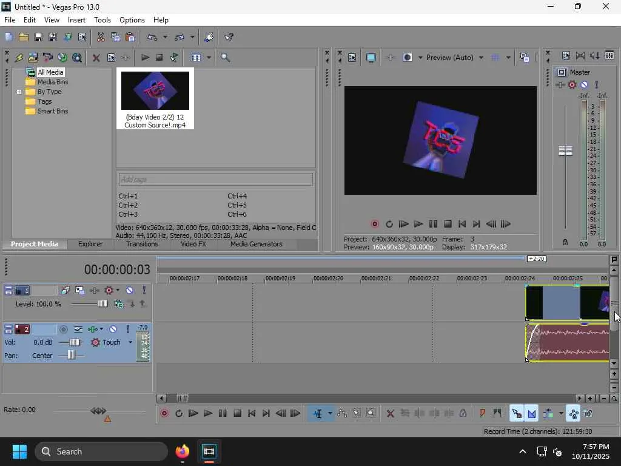Expand the By Type media bin
Image resolution: width=621 pixels, height=466 pixels.
[19, 92]
